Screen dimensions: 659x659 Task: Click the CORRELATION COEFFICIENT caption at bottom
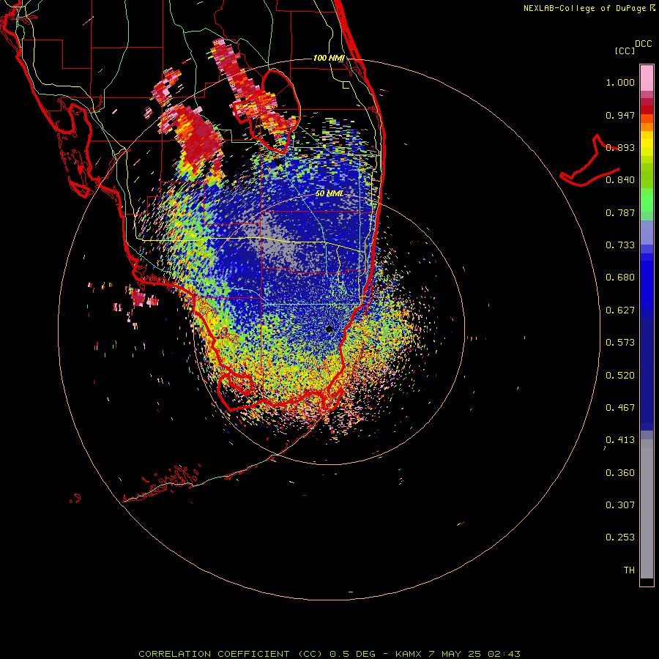329,654
